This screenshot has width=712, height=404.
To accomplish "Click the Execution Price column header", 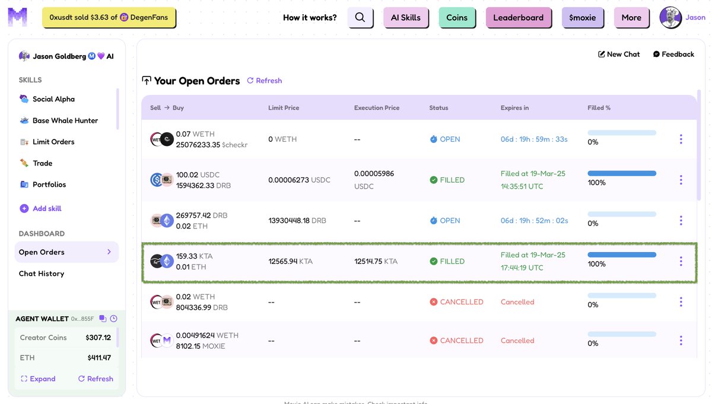I will point(377,108).
